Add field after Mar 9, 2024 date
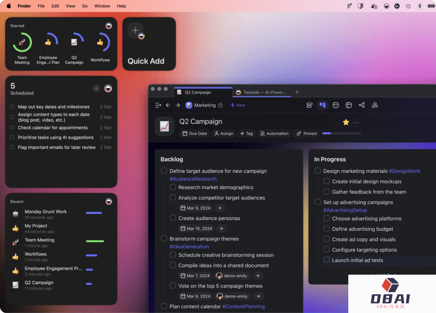 pyautogui.click(x=220, y=208)
